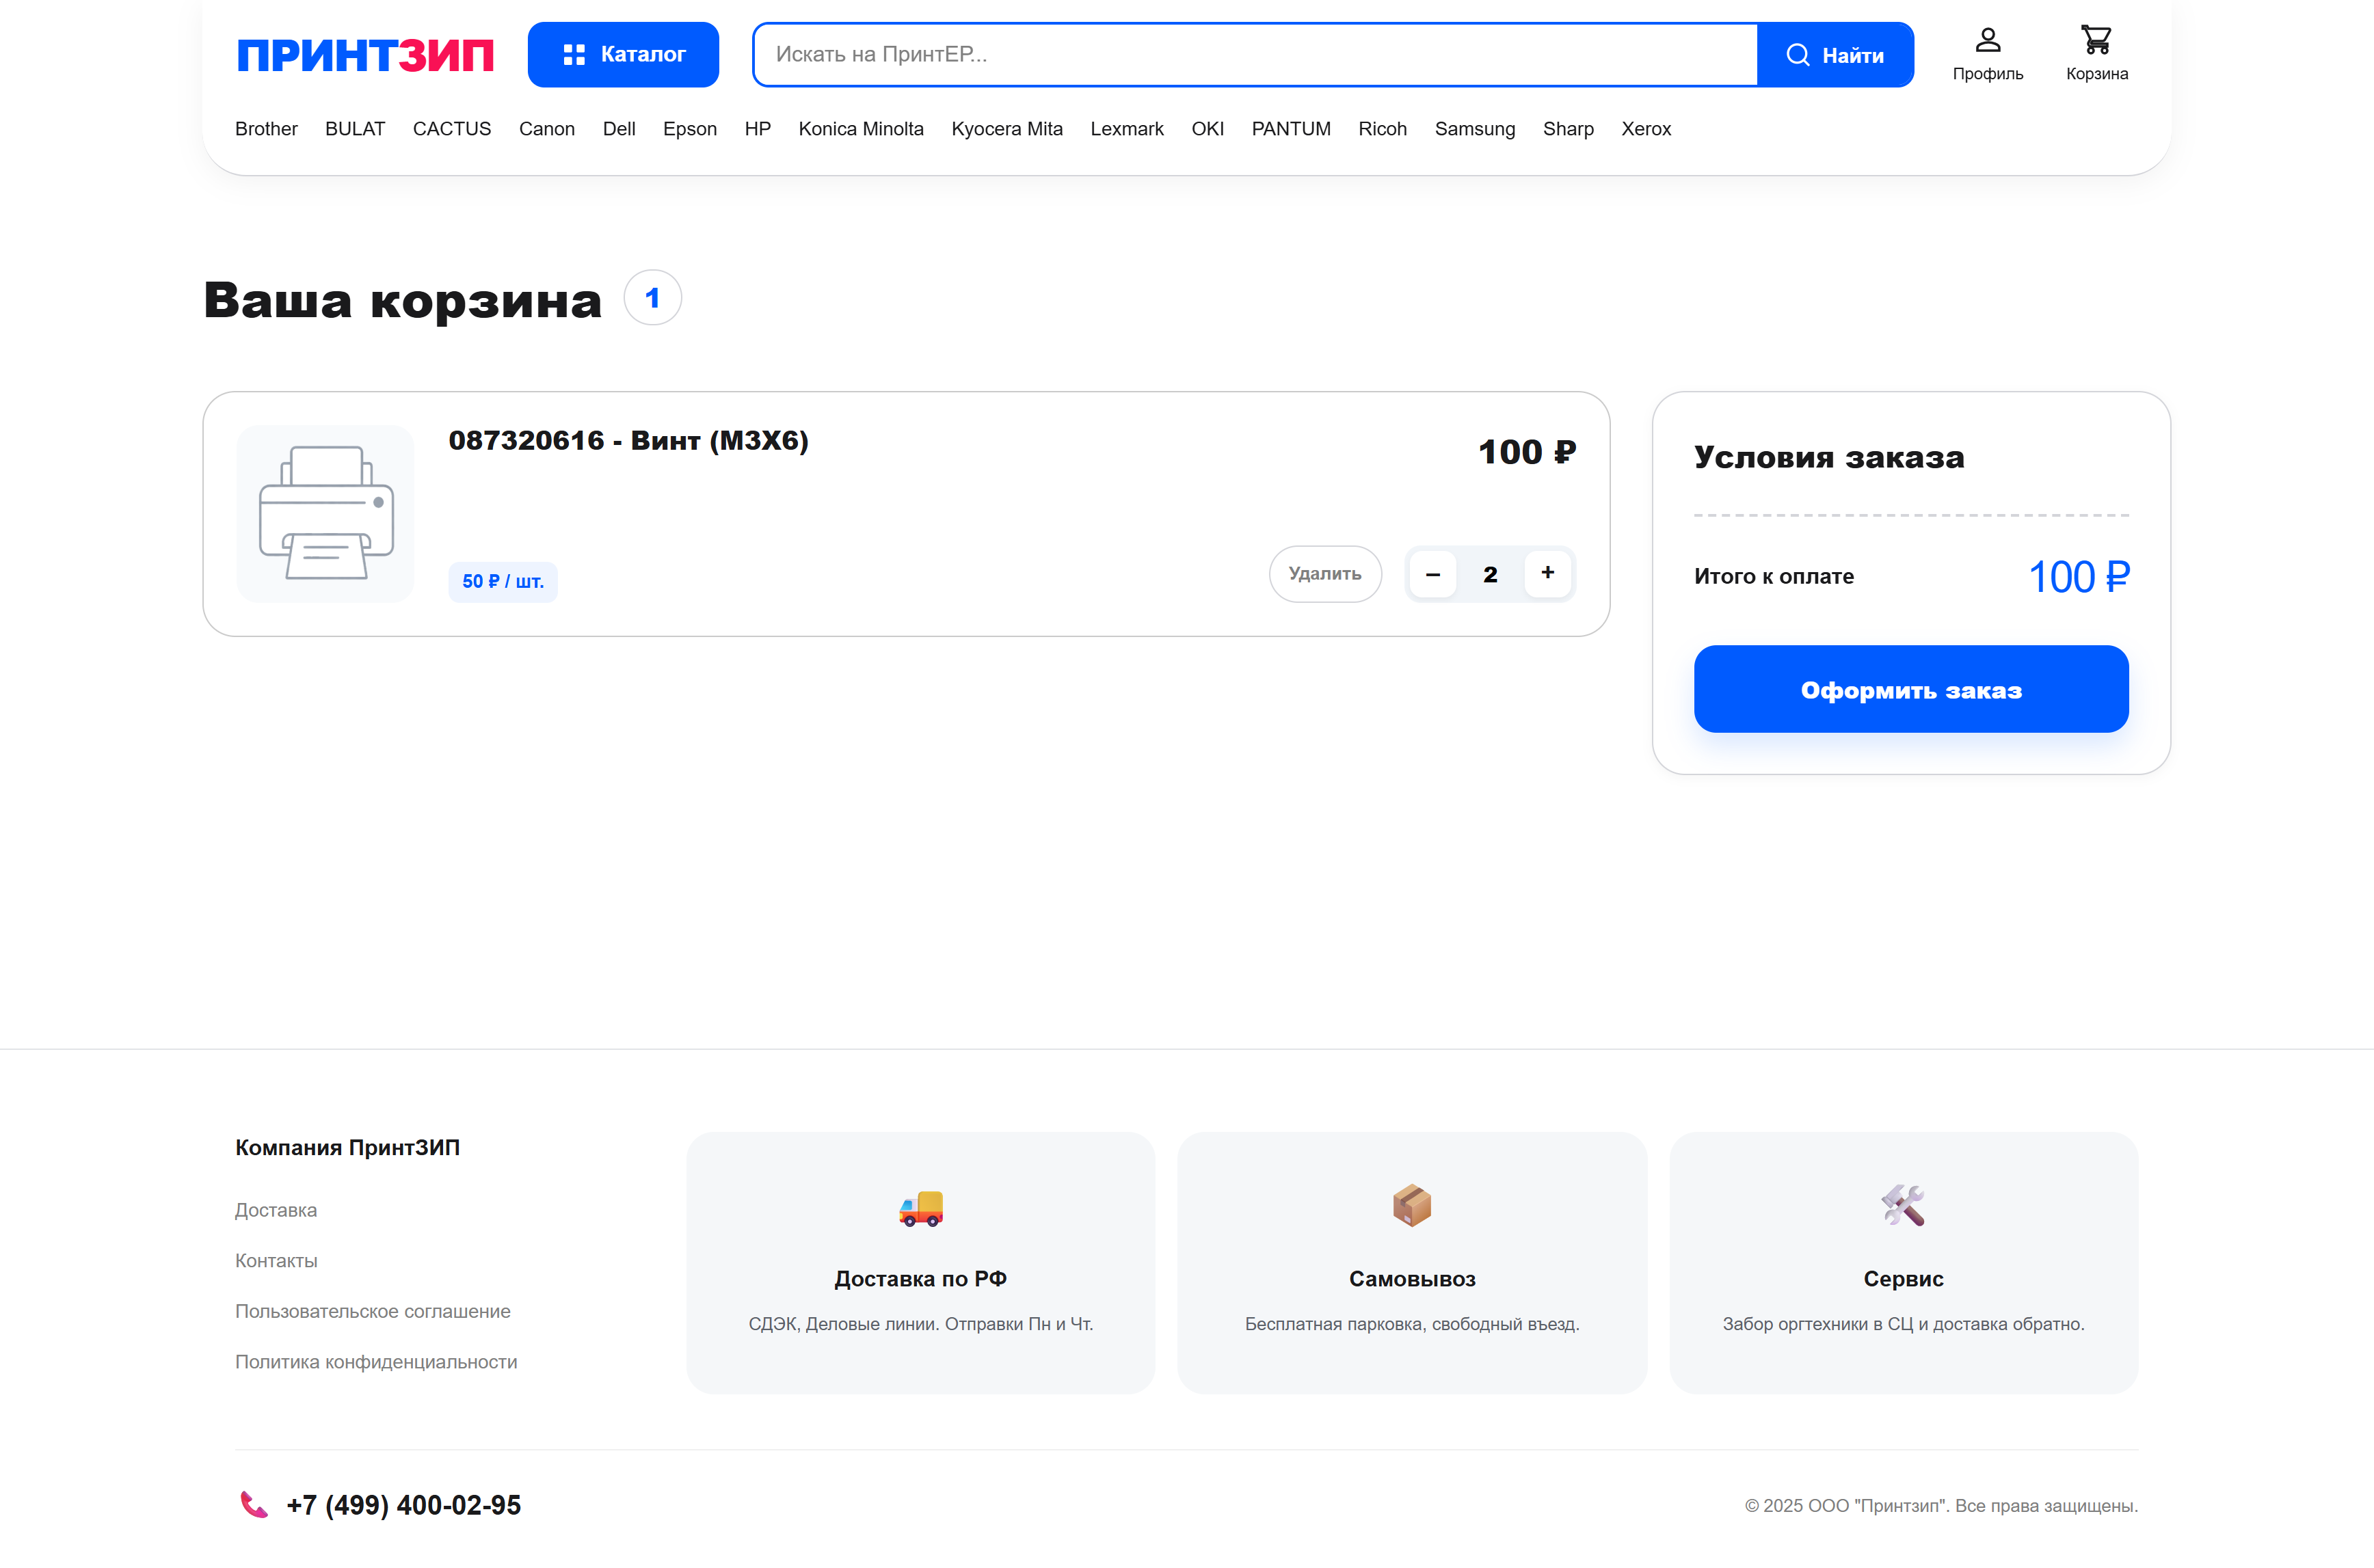The width and height of the screenshot is (2374, 1568).
Task: Open the Каталог menu
Action: (622, 55)
